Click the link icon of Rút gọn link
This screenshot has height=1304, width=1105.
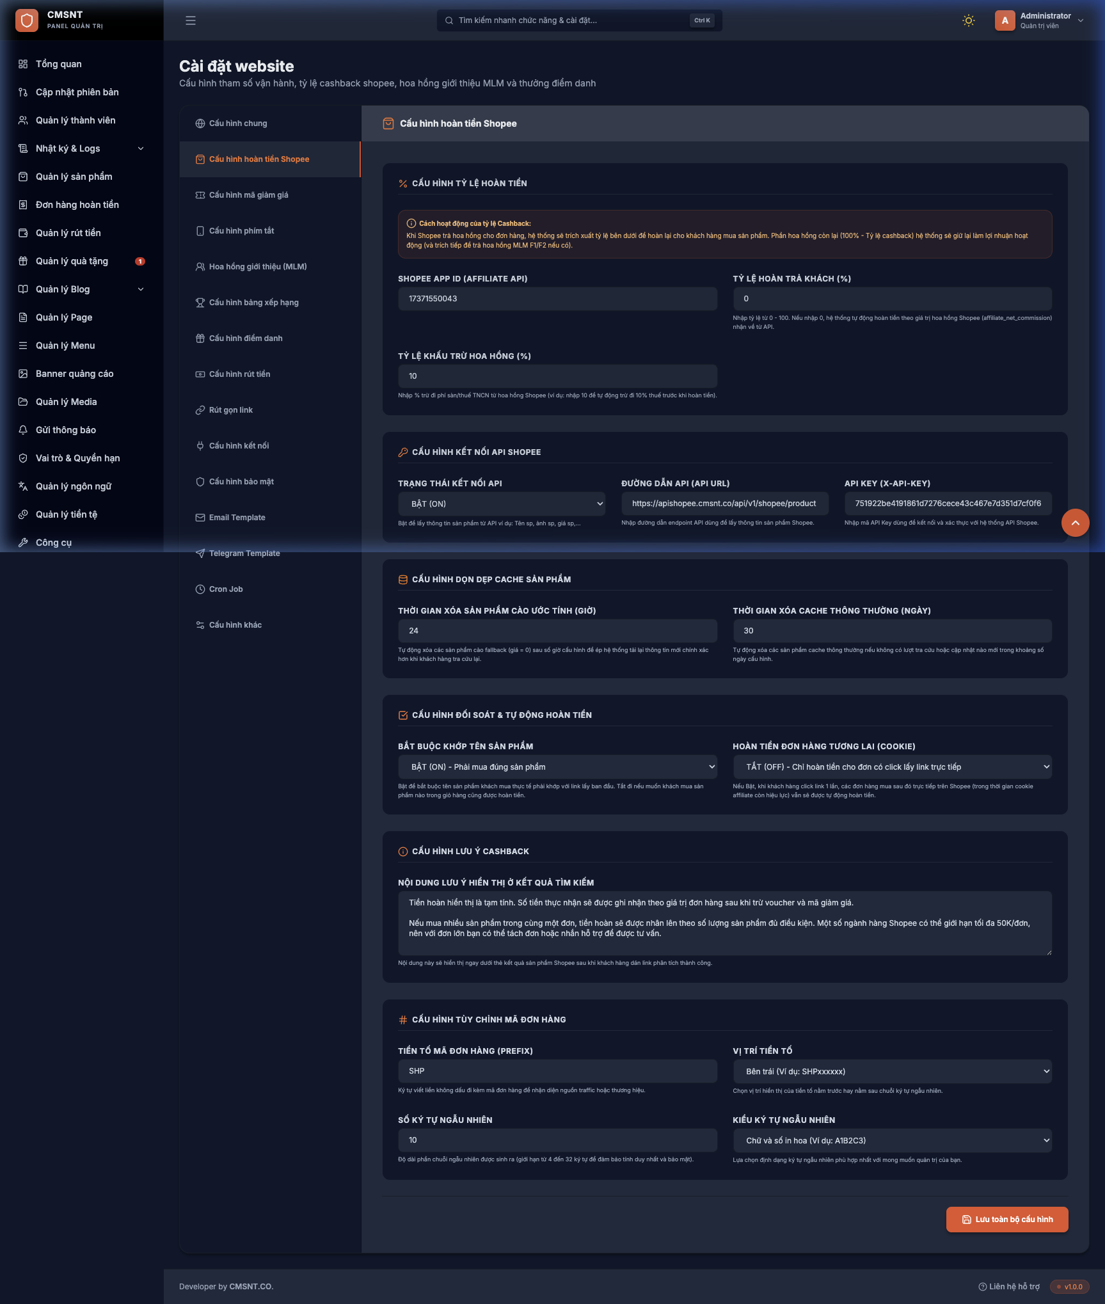click(200, 410)
